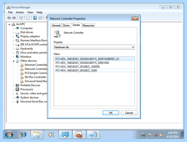
Task: Click the blue Help question-mark toolbar icon
Action: [35, 18]
